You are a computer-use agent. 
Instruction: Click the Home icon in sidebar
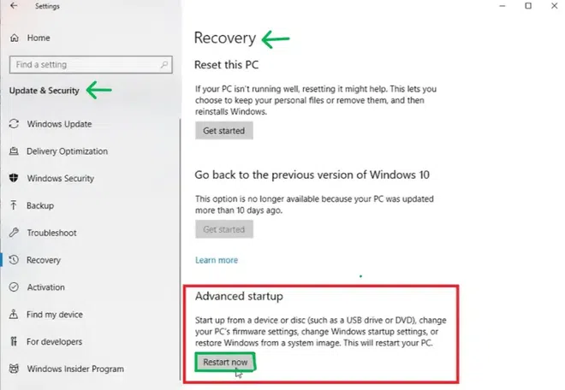click(14, 38)
